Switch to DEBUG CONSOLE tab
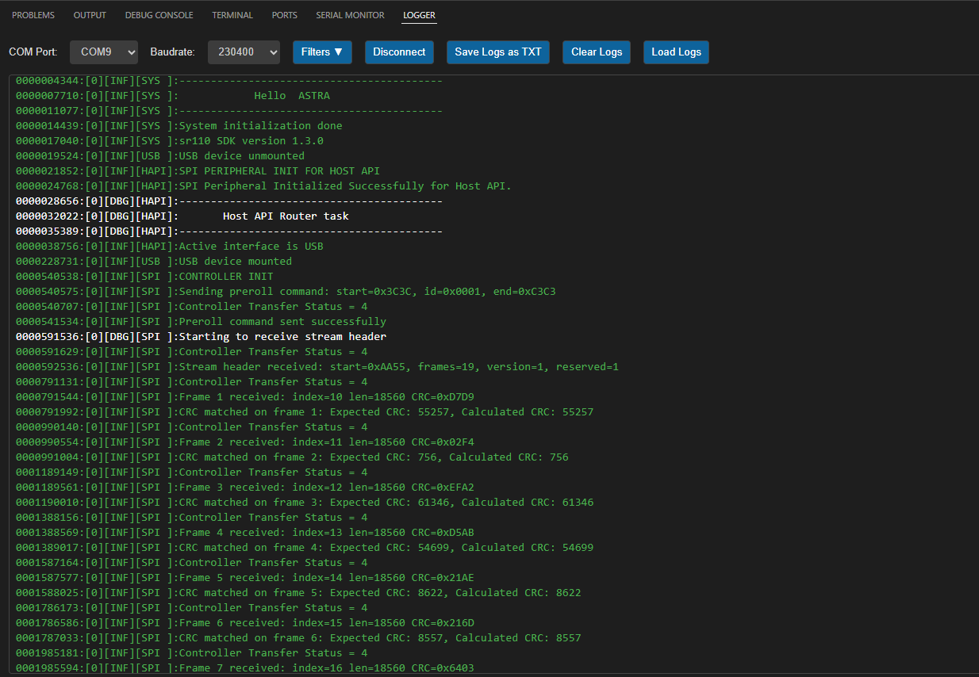This screenshot has width=979, height=677. 159,15
